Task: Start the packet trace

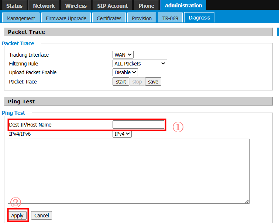Action: 121,82
